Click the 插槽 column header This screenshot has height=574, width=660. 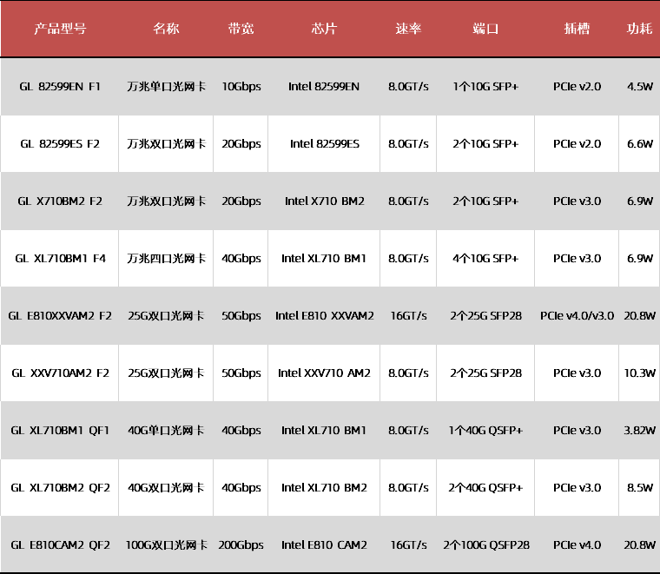tap(576, 29)
